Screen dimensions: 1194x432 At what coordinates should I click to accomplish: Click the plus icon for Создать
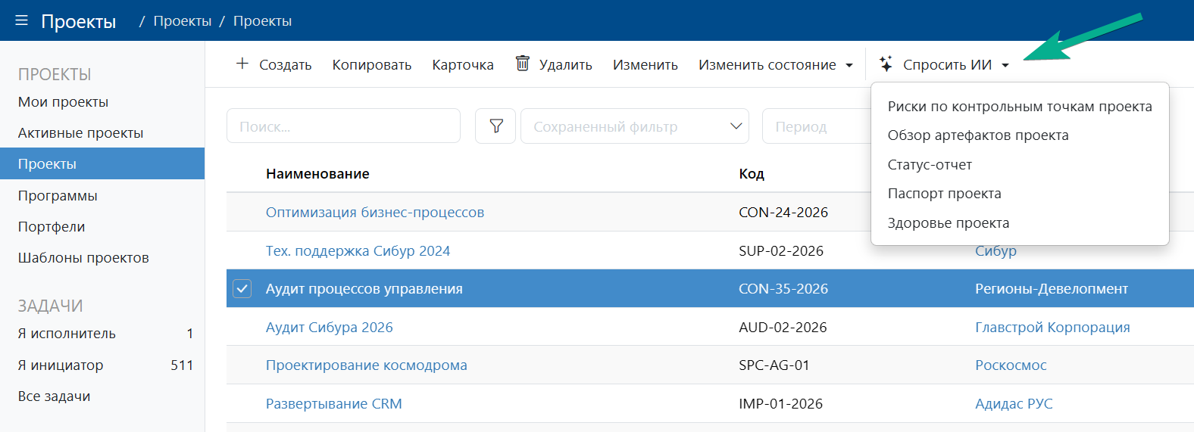click(x=242, y=64)
